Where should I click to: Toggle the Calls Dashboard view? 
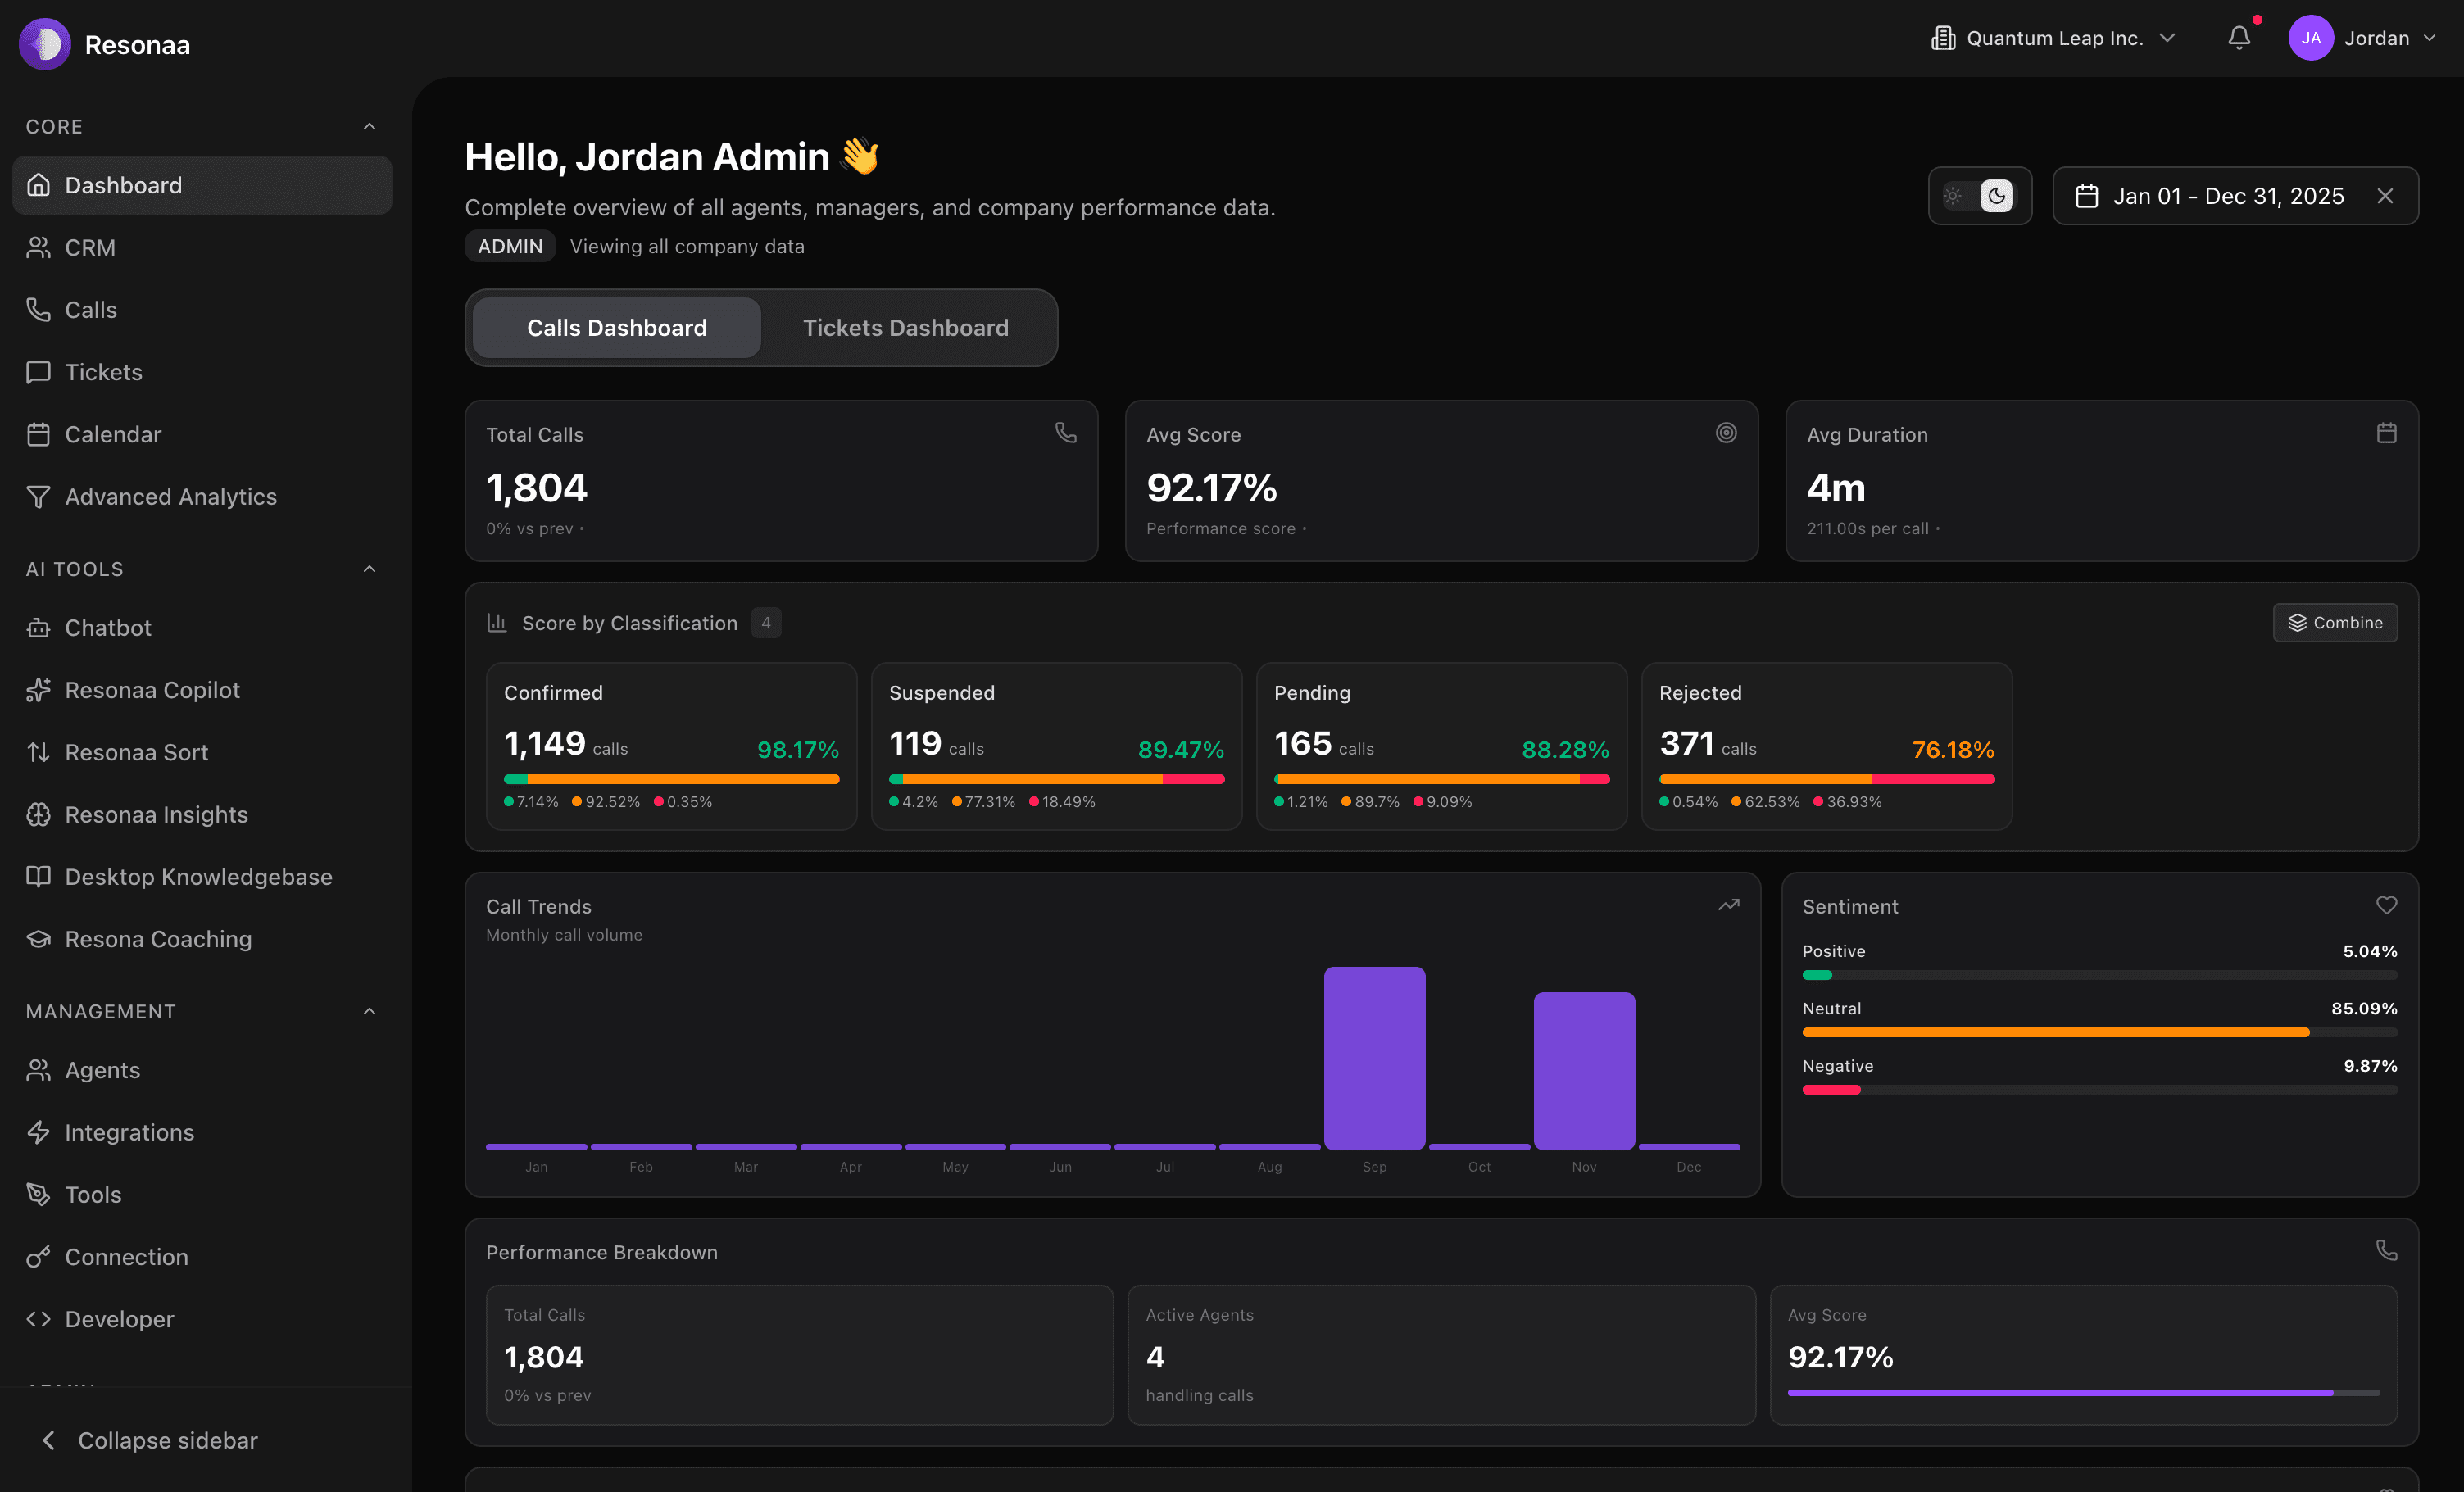[617, 327]
